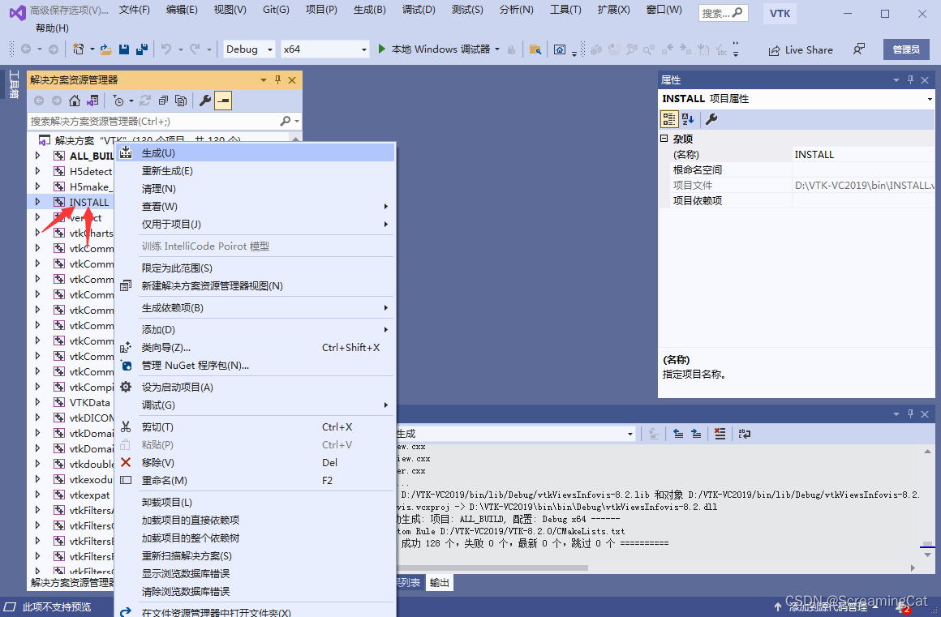Open Solution Explorer wrench properties icon

(204, 100)
